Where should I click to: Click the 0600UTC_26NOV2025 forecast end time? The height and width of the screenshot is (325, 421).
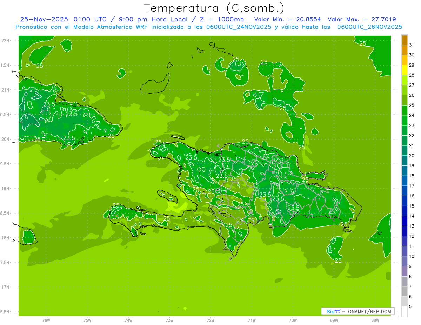pos(369,27)
